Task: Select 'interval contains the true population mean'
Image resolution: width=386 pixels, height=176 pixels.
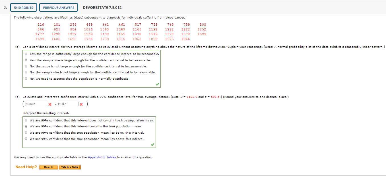Action: pyautogui.click(x=26, y=126)
